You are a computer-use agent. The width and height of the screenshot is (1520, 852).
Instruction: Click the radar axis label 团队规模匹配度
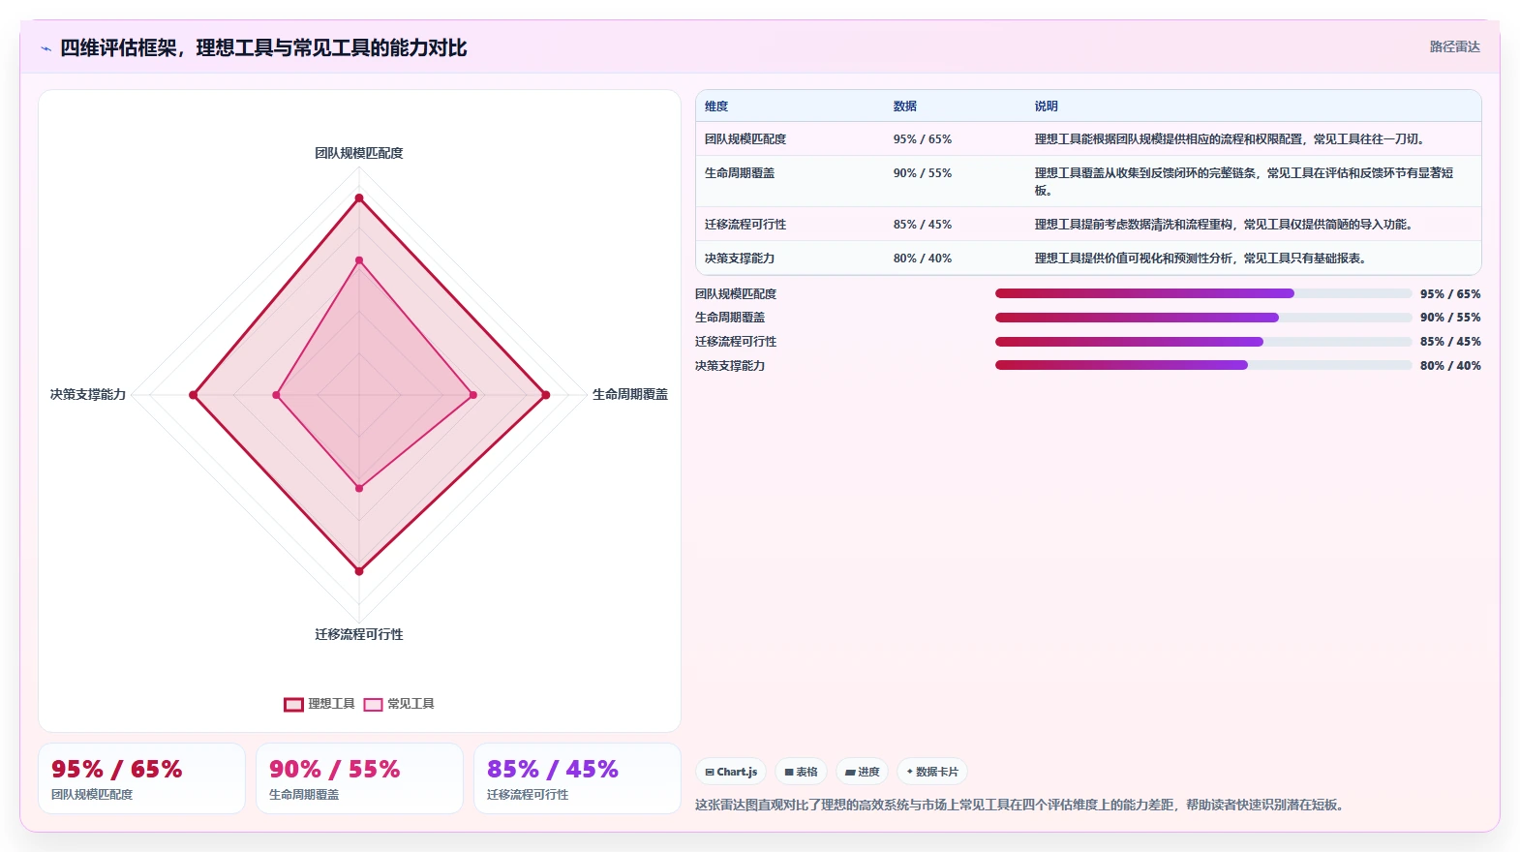pos(359,153)
